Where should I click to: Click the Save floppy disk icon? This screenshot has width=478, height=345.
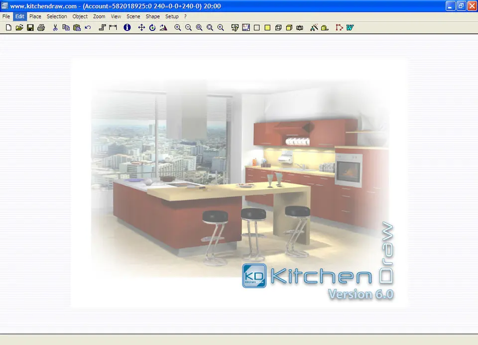30,28
